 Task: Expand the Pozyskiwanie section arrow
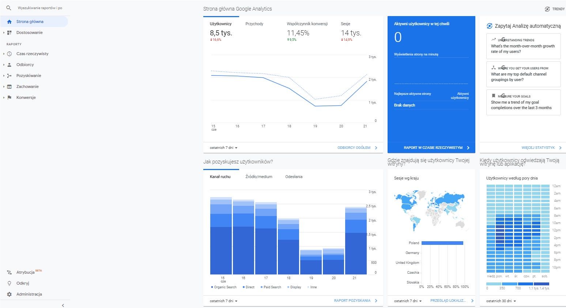[4, 76]
